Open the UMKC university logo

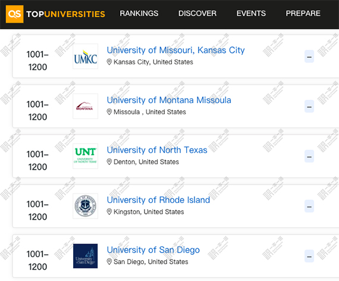(x=86, y=57)
